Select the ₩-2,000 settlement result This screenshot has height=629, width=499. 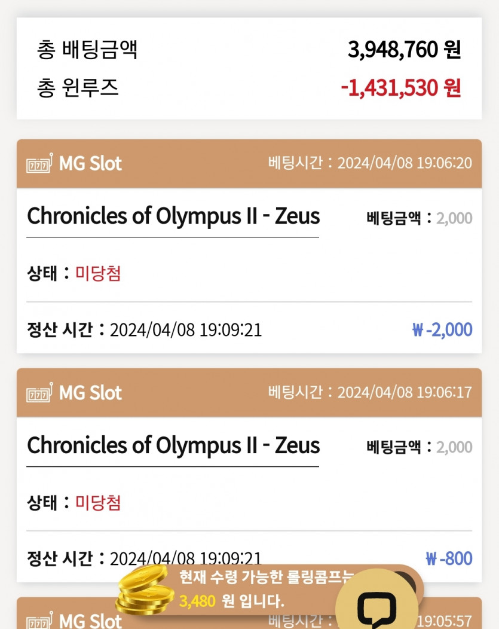pyautogui.click(x=442, y=329)
